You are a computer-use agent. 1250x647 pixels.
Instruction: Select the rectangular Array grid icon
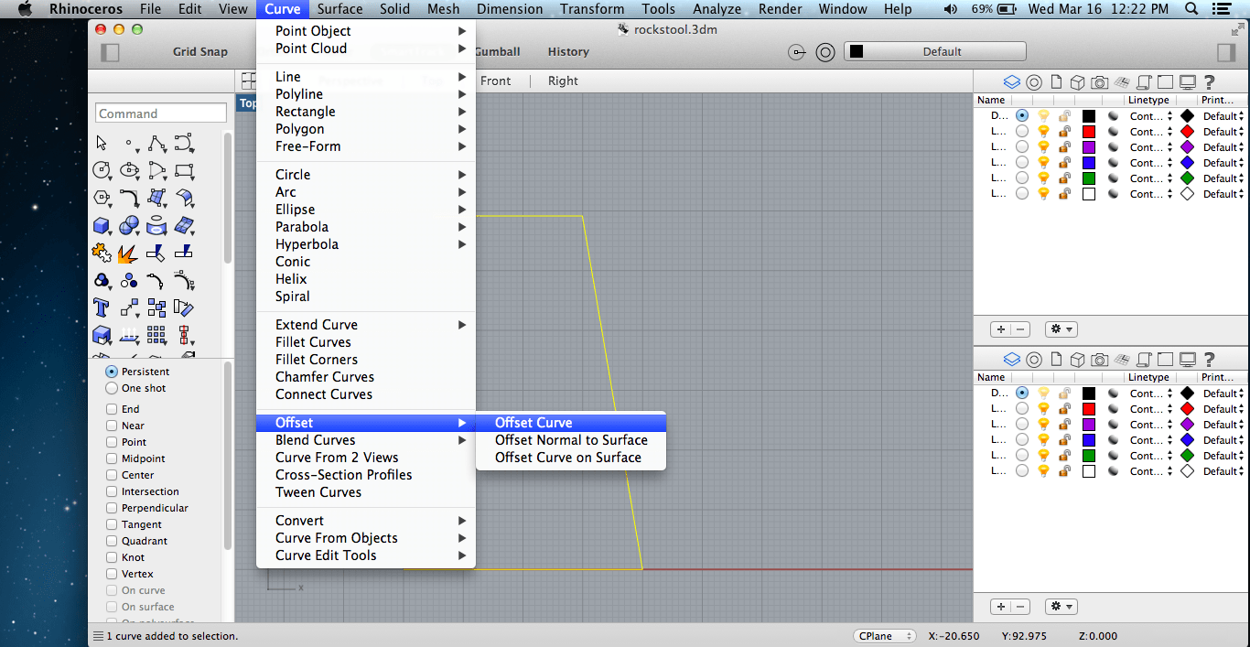157,335
